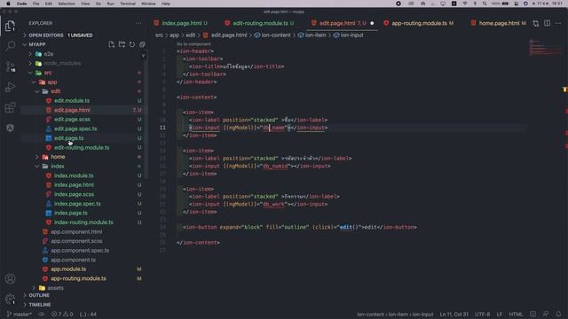Split the editor to the right

click(547, 23)
